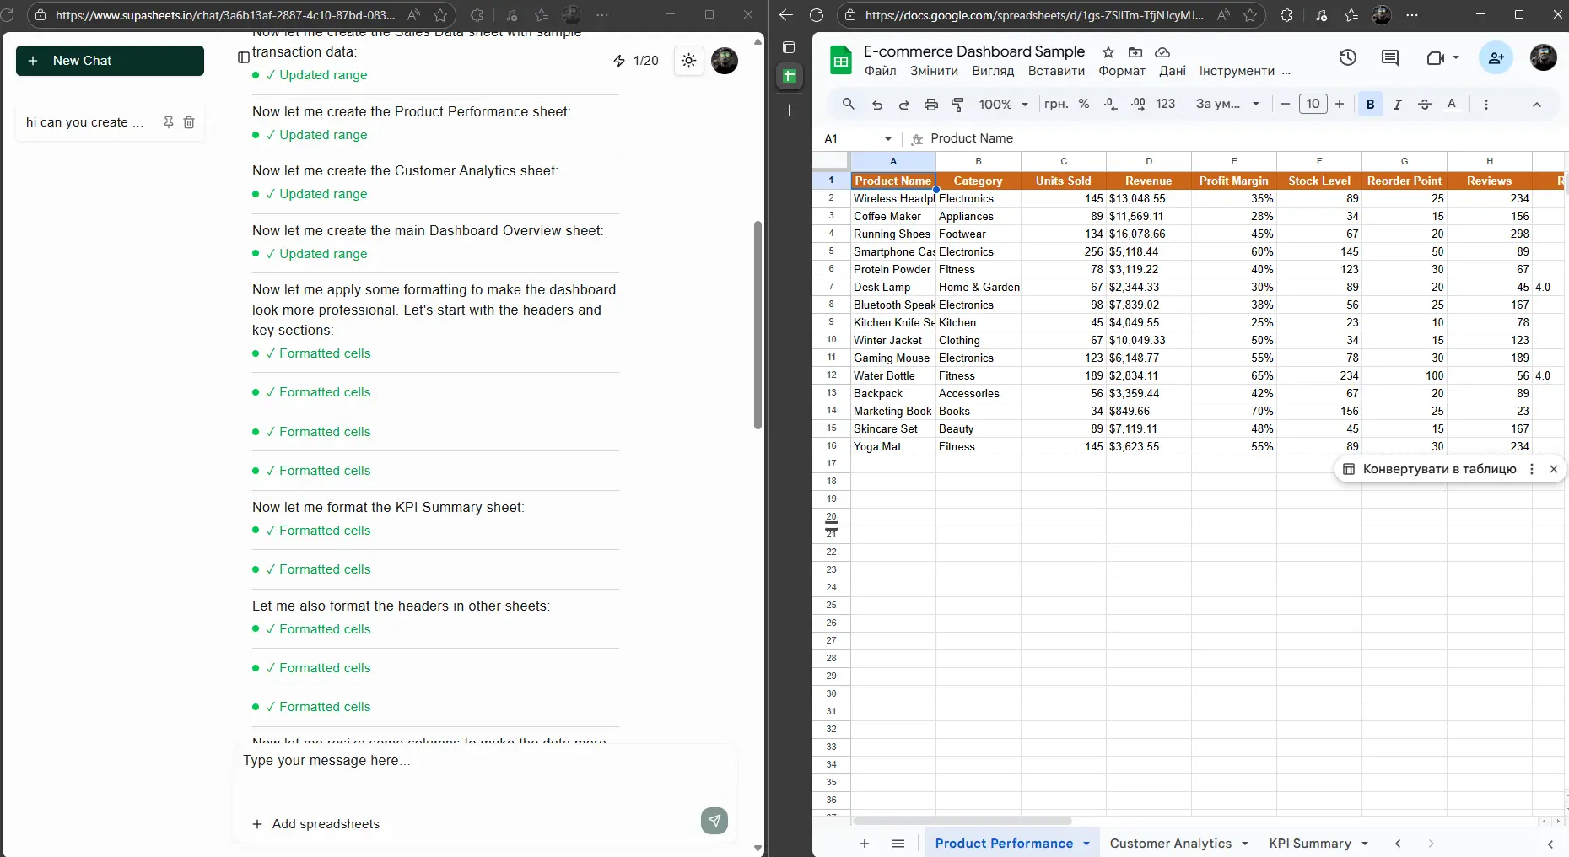Toggle italic formatting in Sheets
Viewport: 1569px width, 857px height.
coord(1397,105)
